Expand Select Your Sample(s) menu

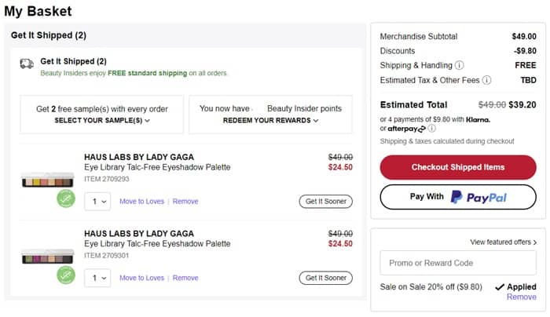pos(102,121)
